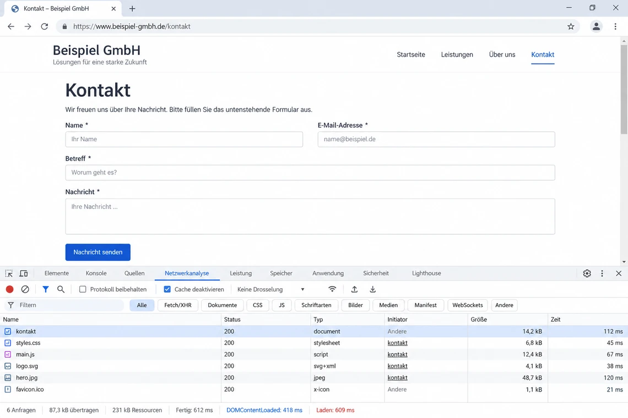The image size is (628, 418).
Task: Click the hero.jpg image file icon
Action: click(x=8, y=378)
